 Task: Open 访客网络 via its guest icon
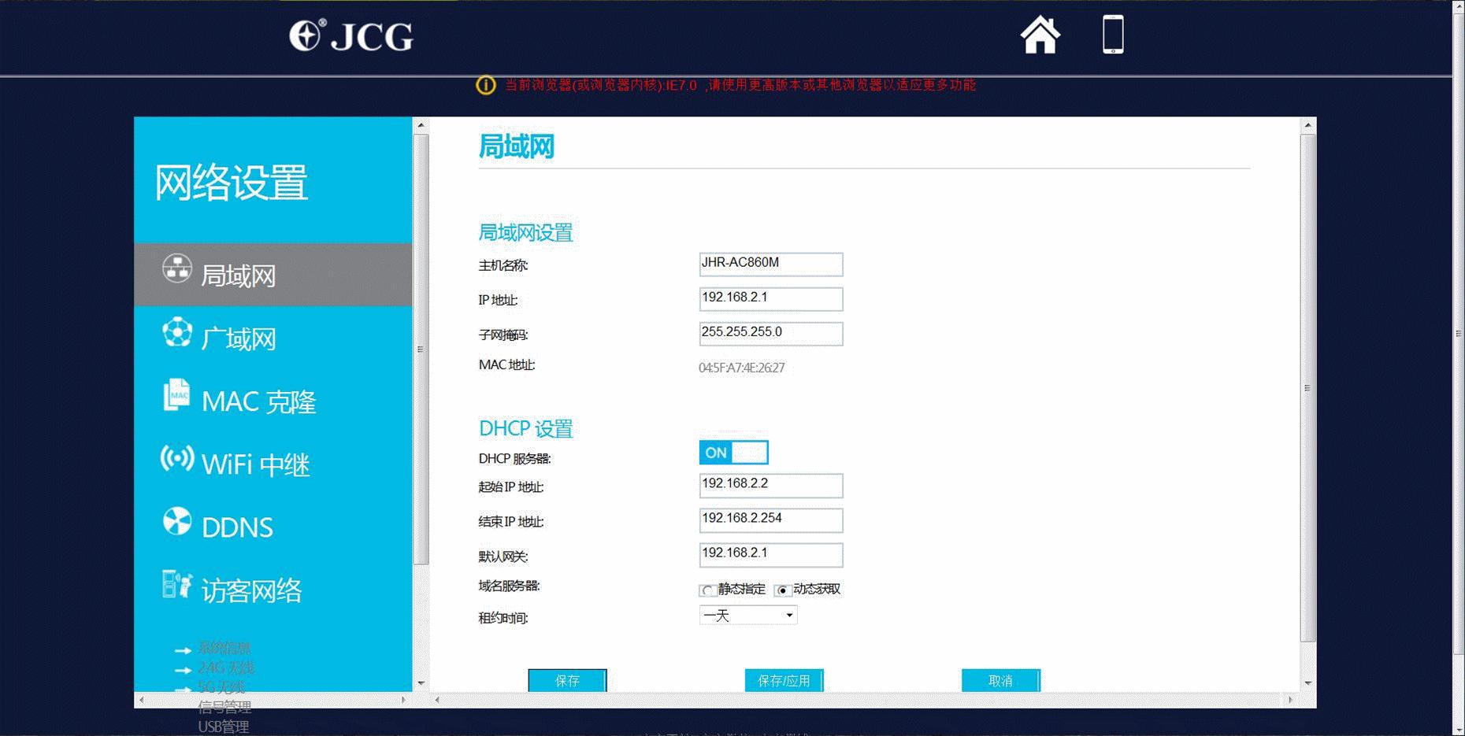click(176, 585)
